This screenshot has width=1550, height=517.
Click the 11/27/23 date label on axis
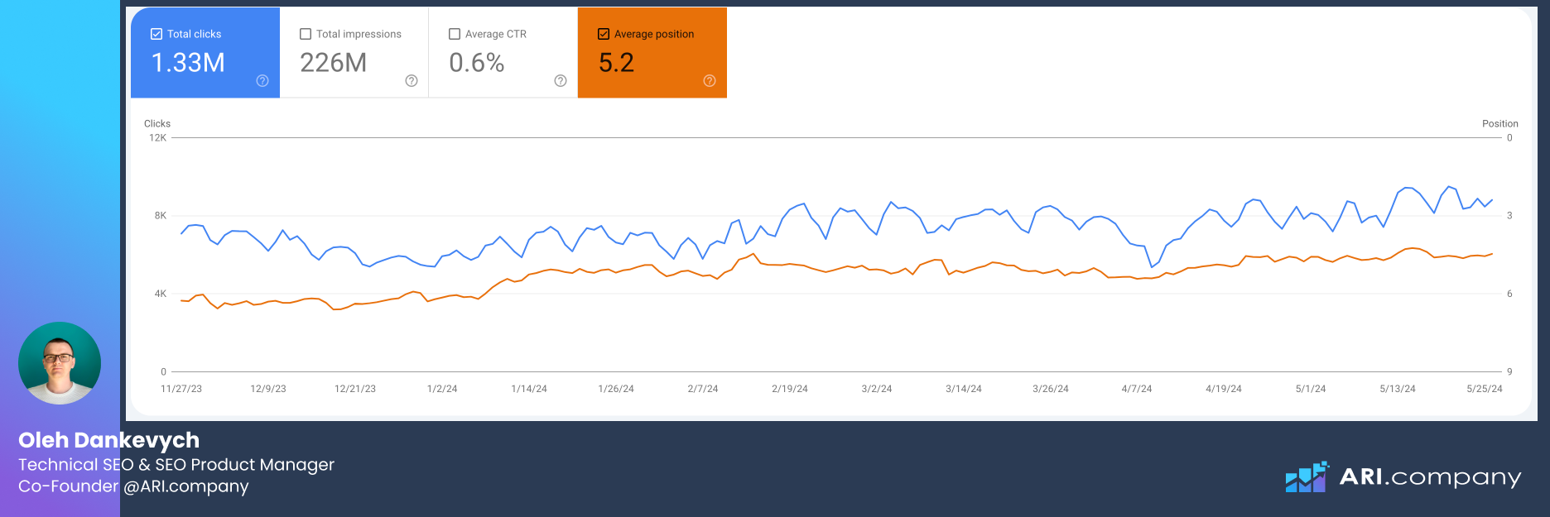click(181, 389)
